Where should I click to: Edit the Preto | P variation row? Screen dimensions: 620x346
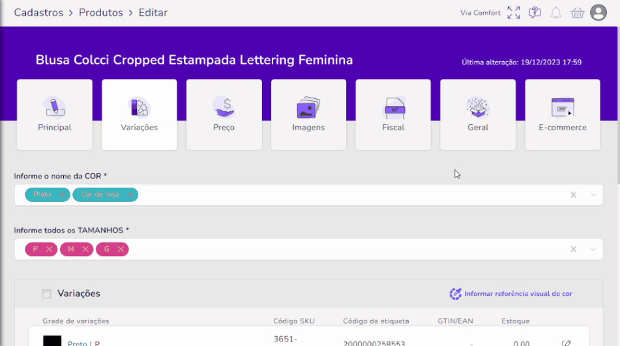pos(567,343)
